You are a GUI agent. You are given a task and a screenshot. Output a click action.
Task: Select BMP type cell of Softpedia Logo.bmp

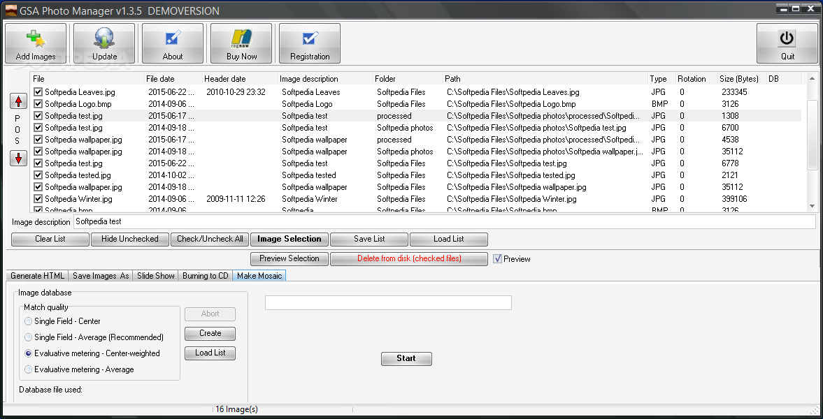tap(660, 104)
